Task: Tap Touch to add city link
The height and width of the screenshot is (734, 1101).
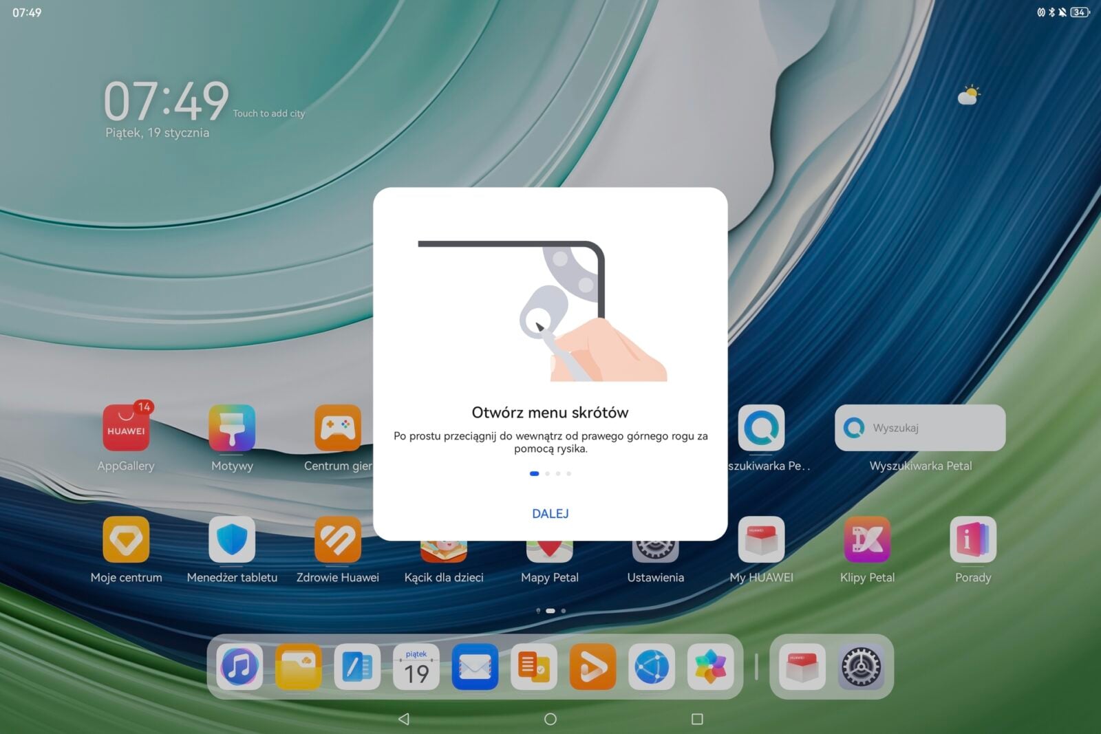Action: tap(268, 114)
